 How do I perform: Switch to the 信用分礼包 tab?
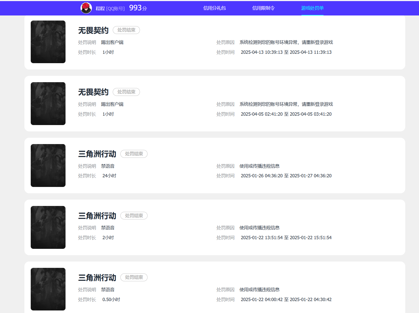pyautogui.click(x=215, y=8)
